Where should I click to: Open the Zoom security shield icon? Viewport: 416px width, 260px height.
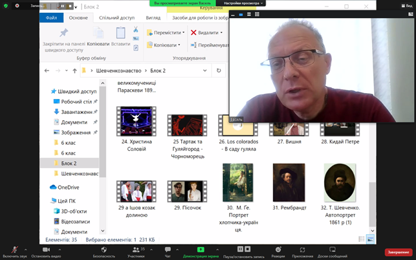point(104,249)
